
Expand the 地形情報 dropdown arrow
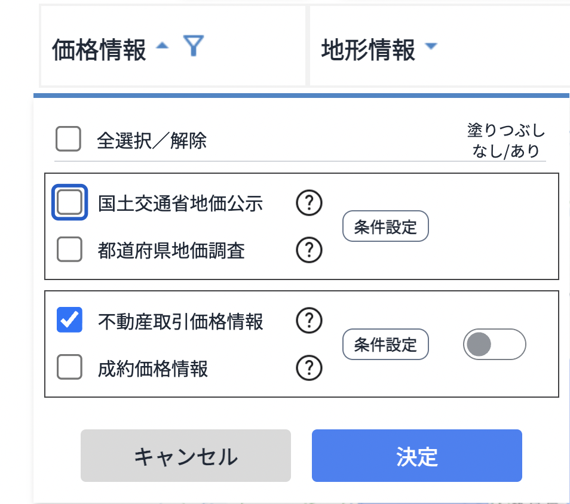(x=431, y=47)
